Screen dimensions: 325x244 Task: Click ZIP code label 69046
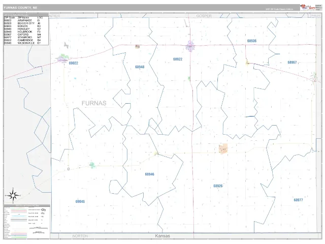click(80, 201)
